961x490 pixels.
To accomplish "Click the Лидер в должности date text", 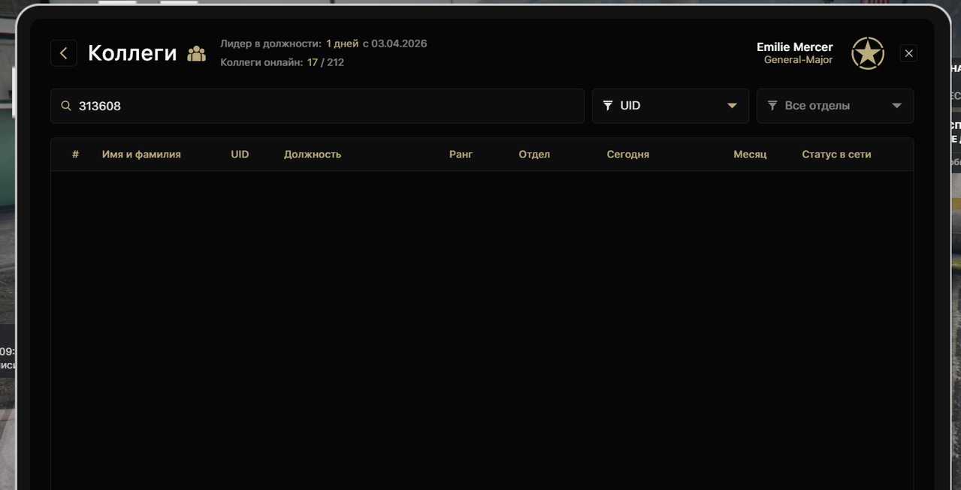I will pos(323,44).
